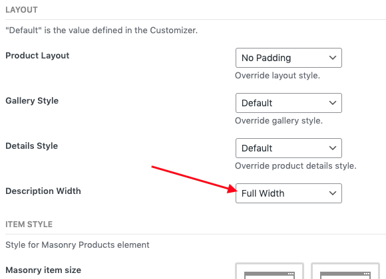Select the second Masonry item size thumbnail

pyautogui.click(x=345, y=271)
